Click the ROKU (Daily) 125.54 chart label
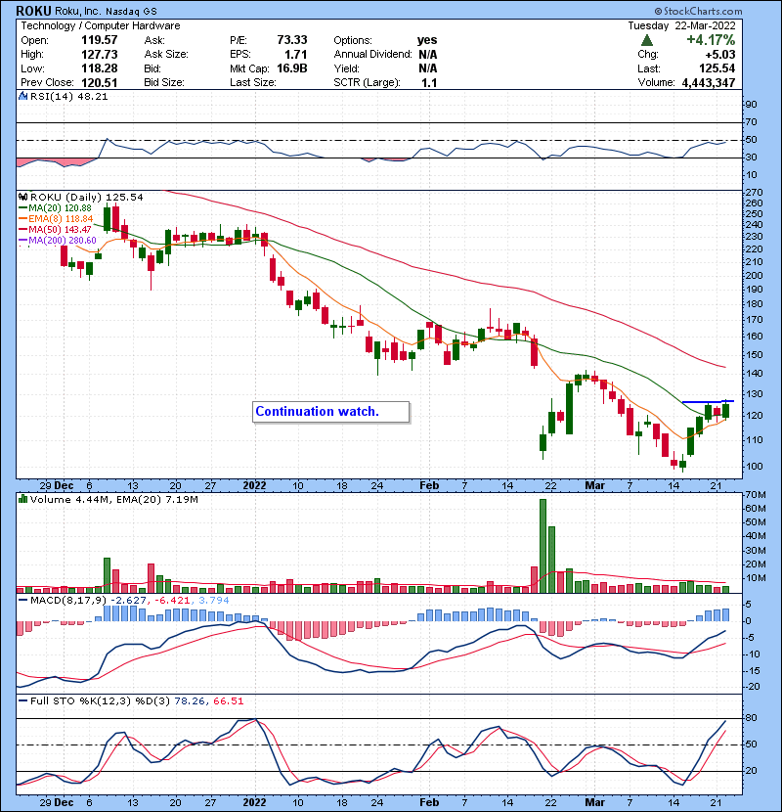 click(86, 198)
